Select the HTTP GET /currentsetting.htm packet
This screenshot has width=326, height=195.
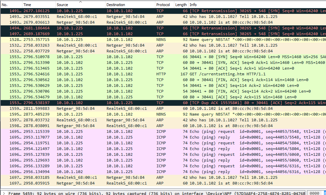pos(163,74)
